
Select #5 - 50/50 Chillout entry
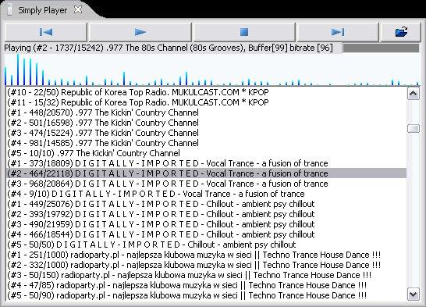(x=206, y=245)
